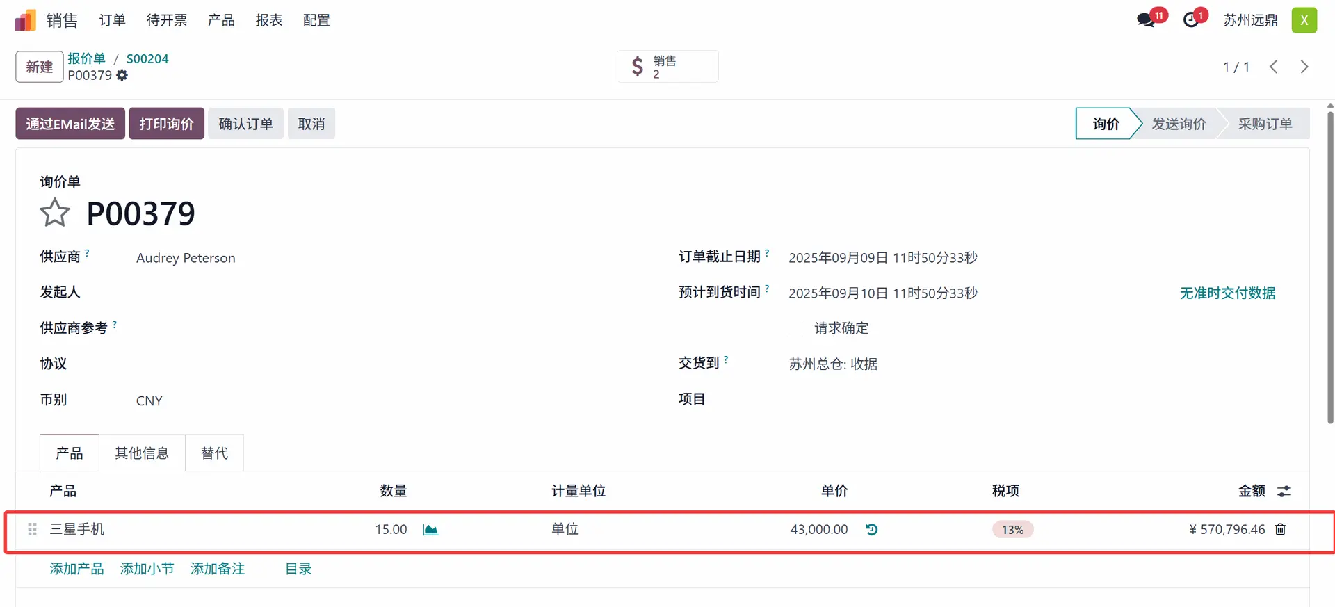Screen dimensions: 1335x607
Task: Click the 确认订单 button
Action: pyautogui.click(x=245, y=124)
